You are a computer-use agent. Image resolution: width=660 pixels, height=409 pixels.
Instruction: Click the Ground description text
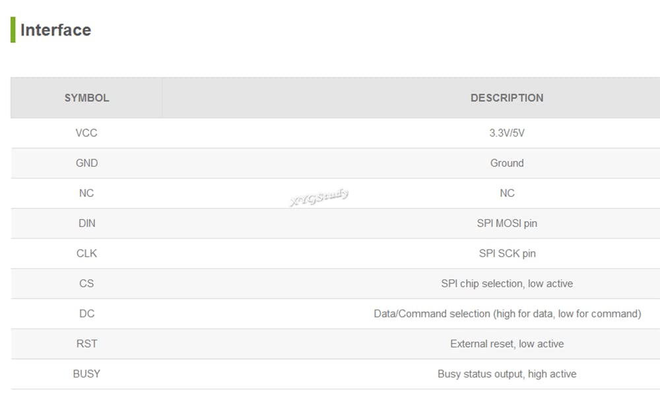[507, 163]
